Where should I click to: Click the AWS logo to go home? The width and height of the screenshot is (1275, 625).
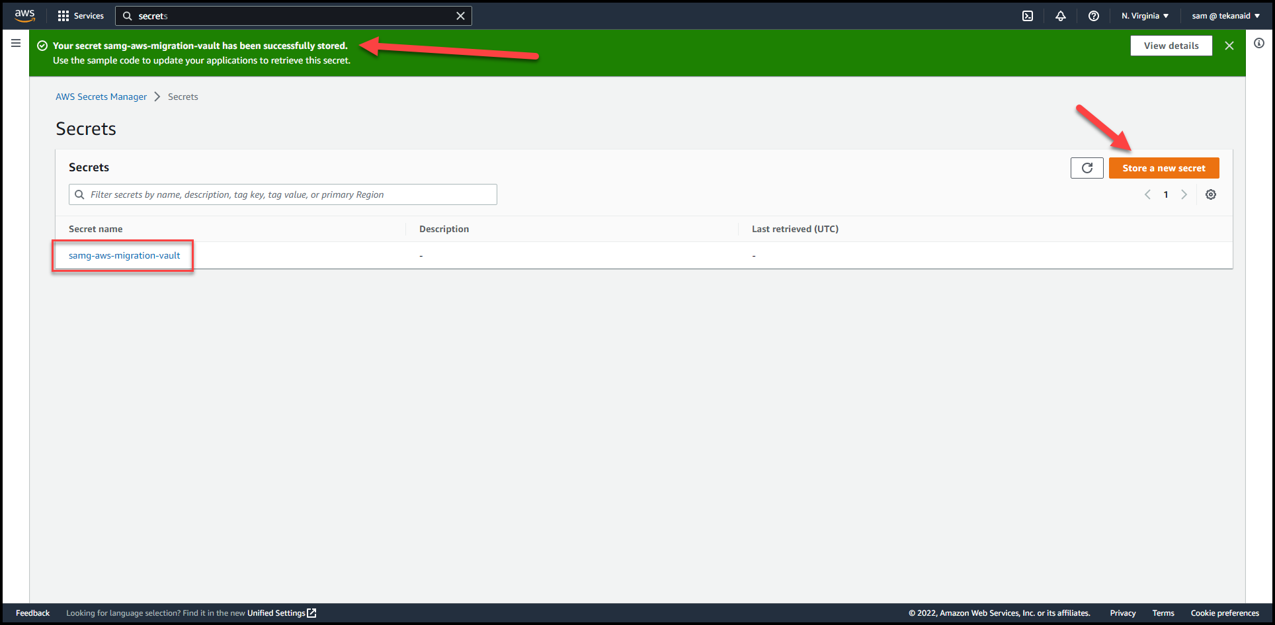point(24,15)
